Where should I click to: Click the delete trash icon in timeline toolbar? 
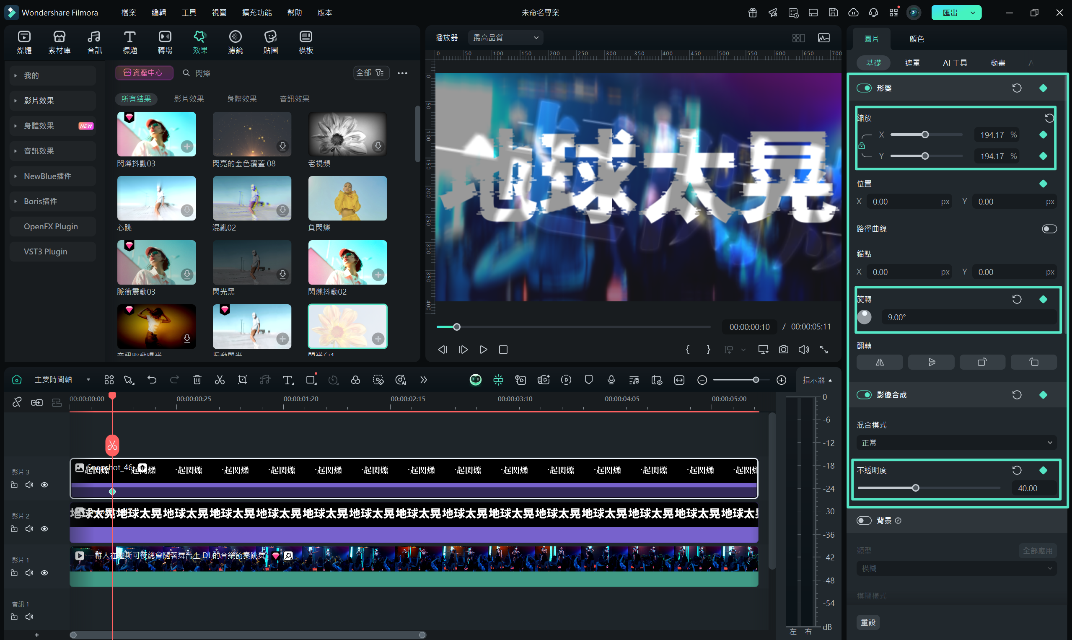(197, 380)
